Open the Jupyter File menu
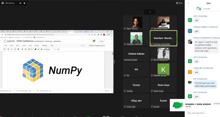This screenshot has width=220, height=117. pyautogui.click(x=6, y=46)
